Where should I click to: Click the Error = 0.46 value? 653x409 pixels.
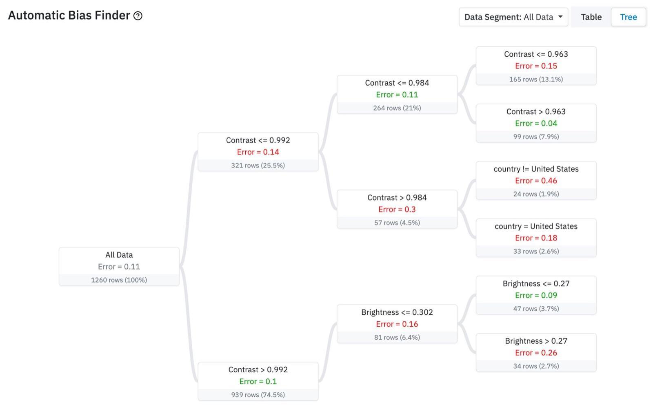pos(536,181)
